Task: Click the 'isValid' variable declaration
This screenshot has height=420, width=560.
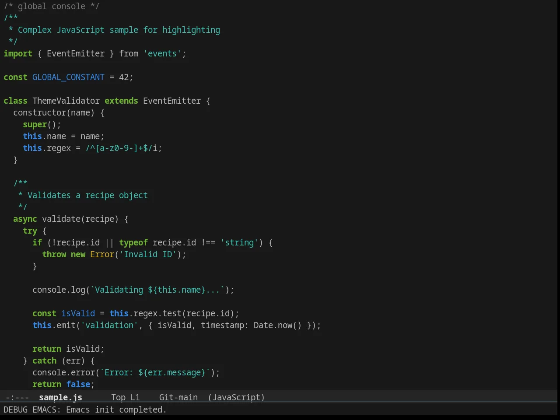Action: [x=78, y=313]
